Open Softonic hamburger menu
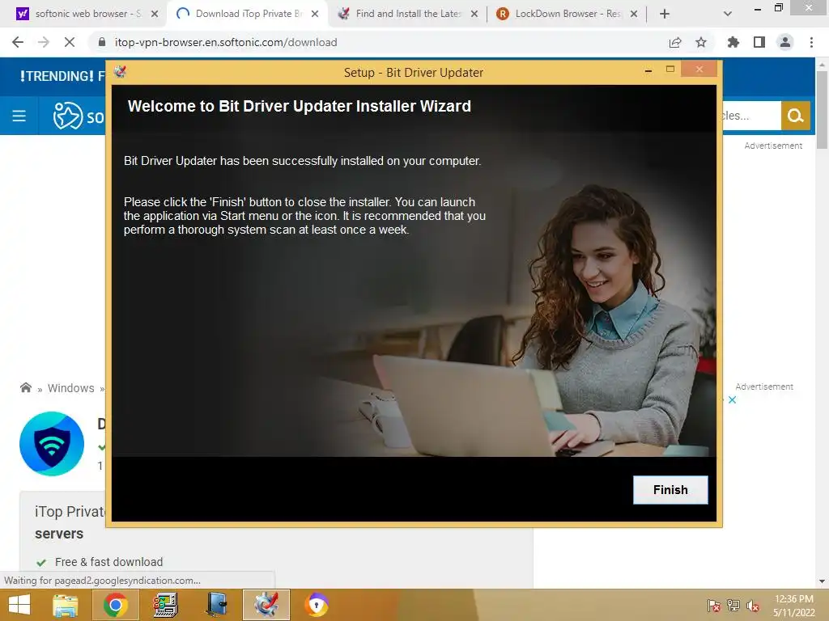Screen dimensions: 829x621 point(19,116)
